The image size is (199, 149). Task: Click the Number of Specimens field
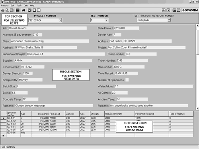(x=127, y=80)
